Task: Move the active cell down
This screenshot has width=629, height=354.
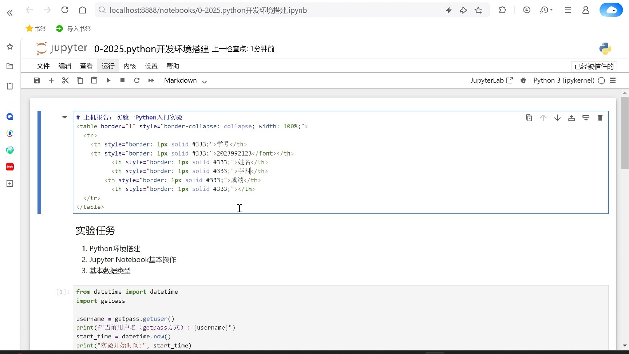Action: pos(557,118)
